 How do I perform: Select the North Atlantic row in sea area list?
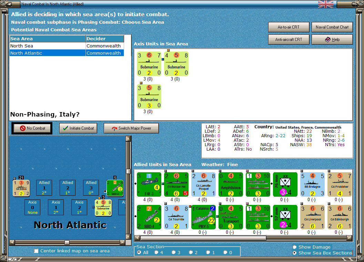tap(67, 53)
